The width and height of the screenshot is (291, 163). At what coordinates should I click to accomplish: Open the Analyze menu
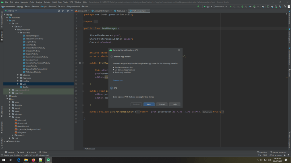click(39, 2)
